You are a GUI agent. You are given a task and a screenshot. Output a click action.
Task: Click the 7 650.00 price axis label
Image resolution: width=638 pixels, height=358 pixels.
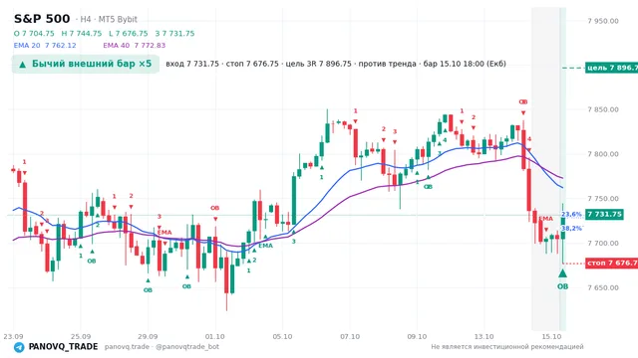coord(603,288)
